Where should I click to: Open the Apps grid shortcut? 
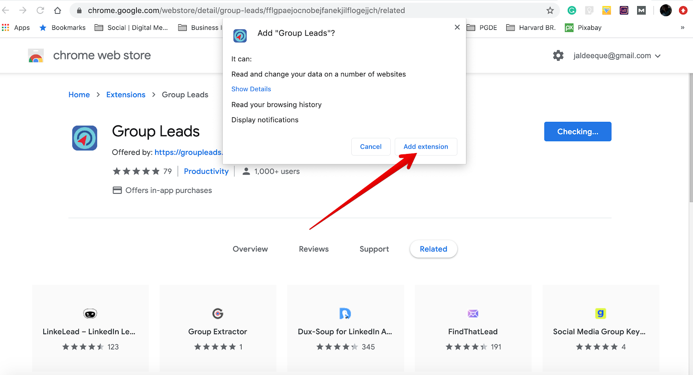click(16, 28)
